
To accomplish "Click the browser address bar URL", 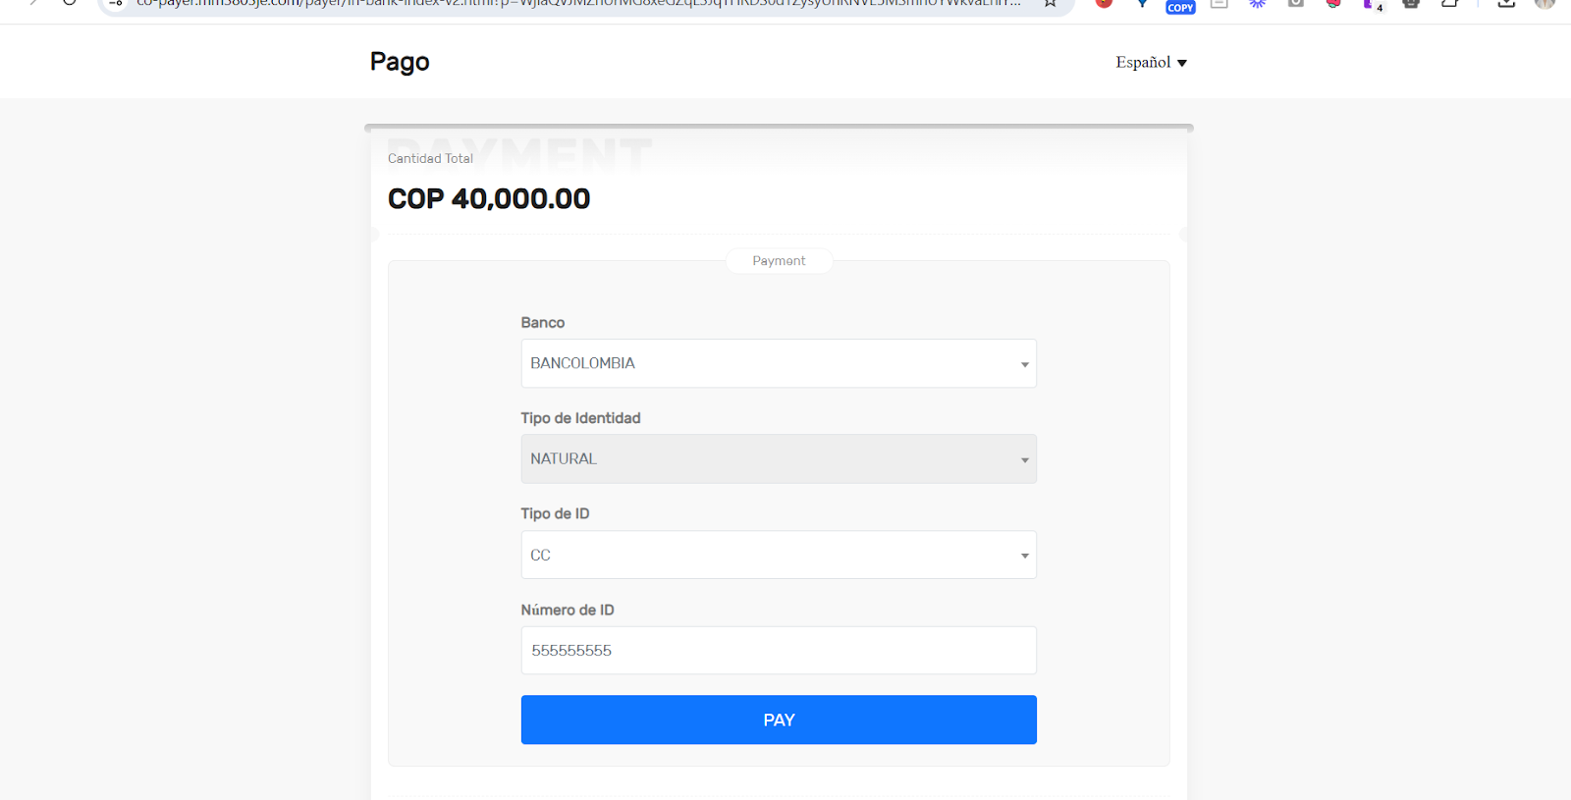I will point(579,4).
